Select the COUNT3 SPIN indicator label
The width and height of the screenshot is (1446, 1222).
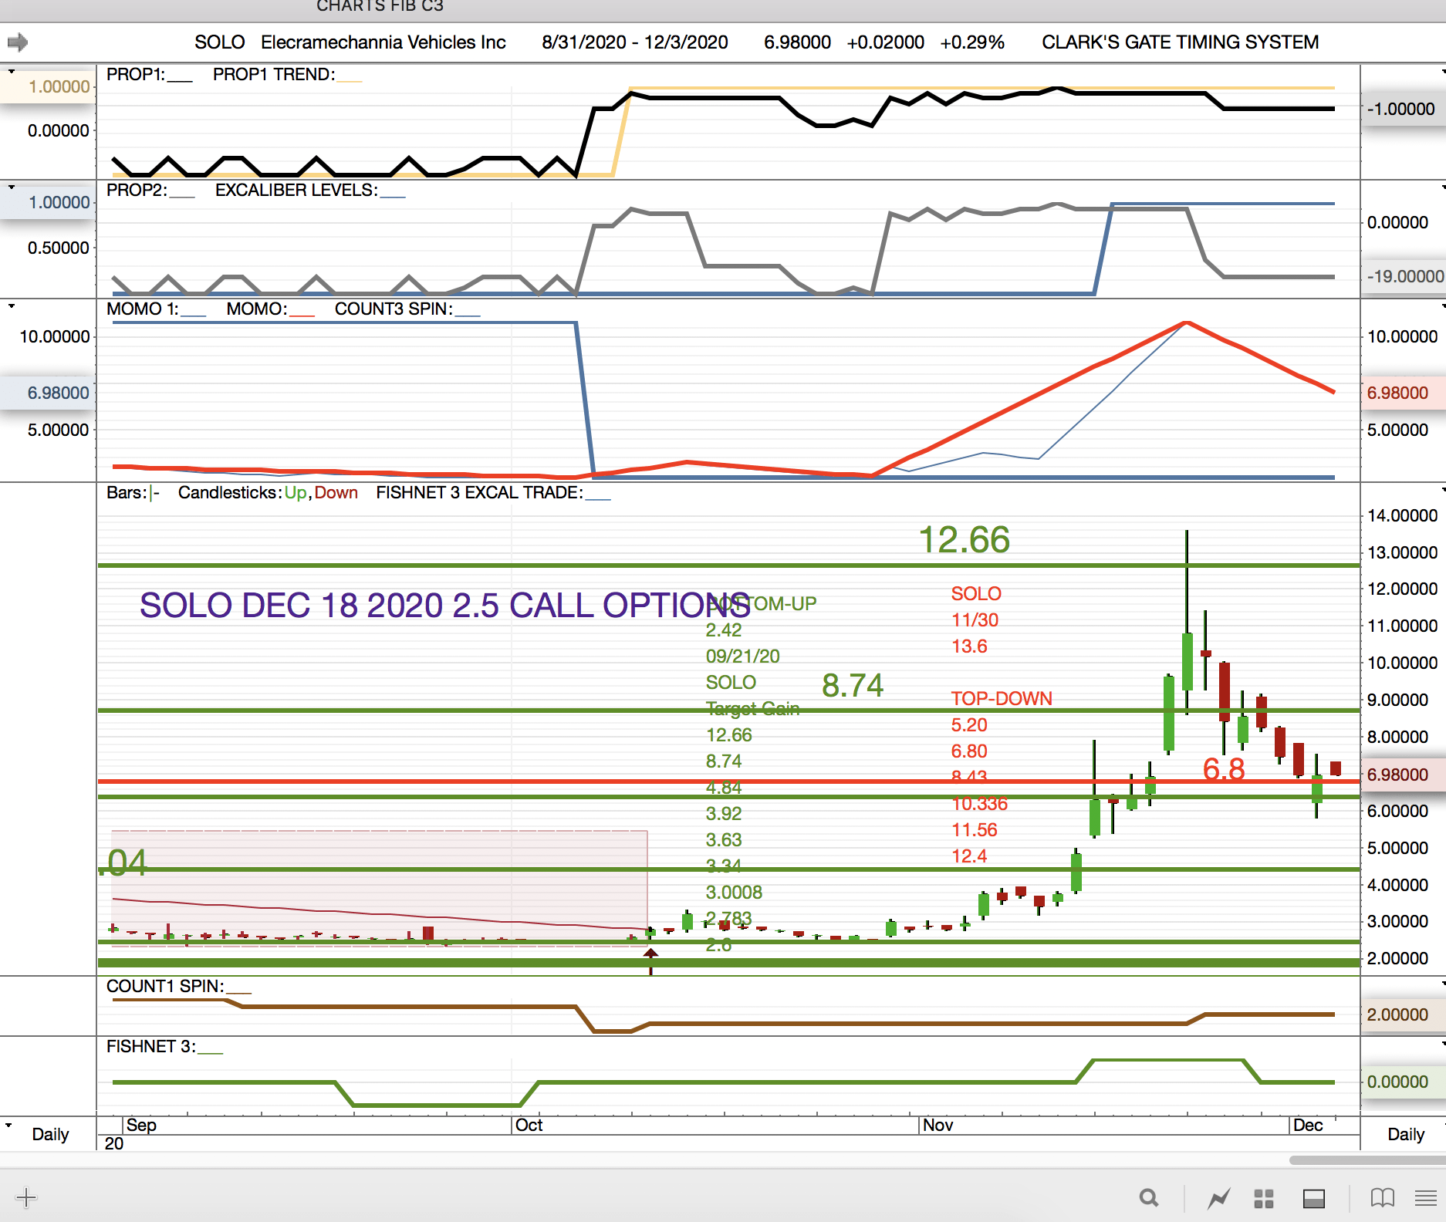point(394,309)
